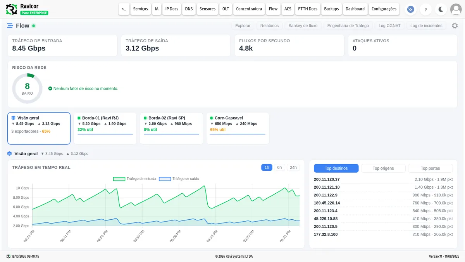Click the green check risk icon
This screenshot has height=262, width=465.
(50, 88)
